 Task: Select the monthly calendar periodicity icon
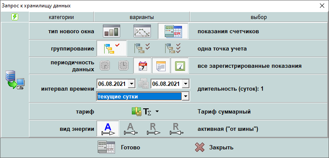(161, 66)
